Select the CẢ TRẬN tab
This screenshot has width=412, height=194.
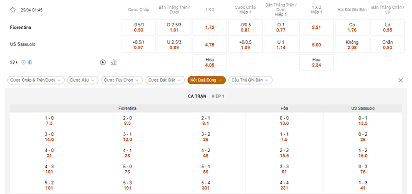coord(197,96)
